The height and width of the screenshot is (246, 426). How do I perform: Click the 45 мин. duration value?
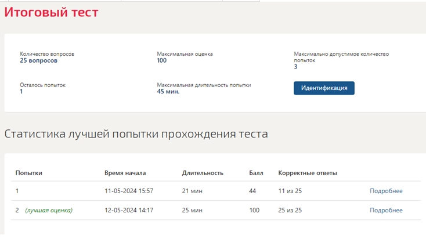pos(168,92)
